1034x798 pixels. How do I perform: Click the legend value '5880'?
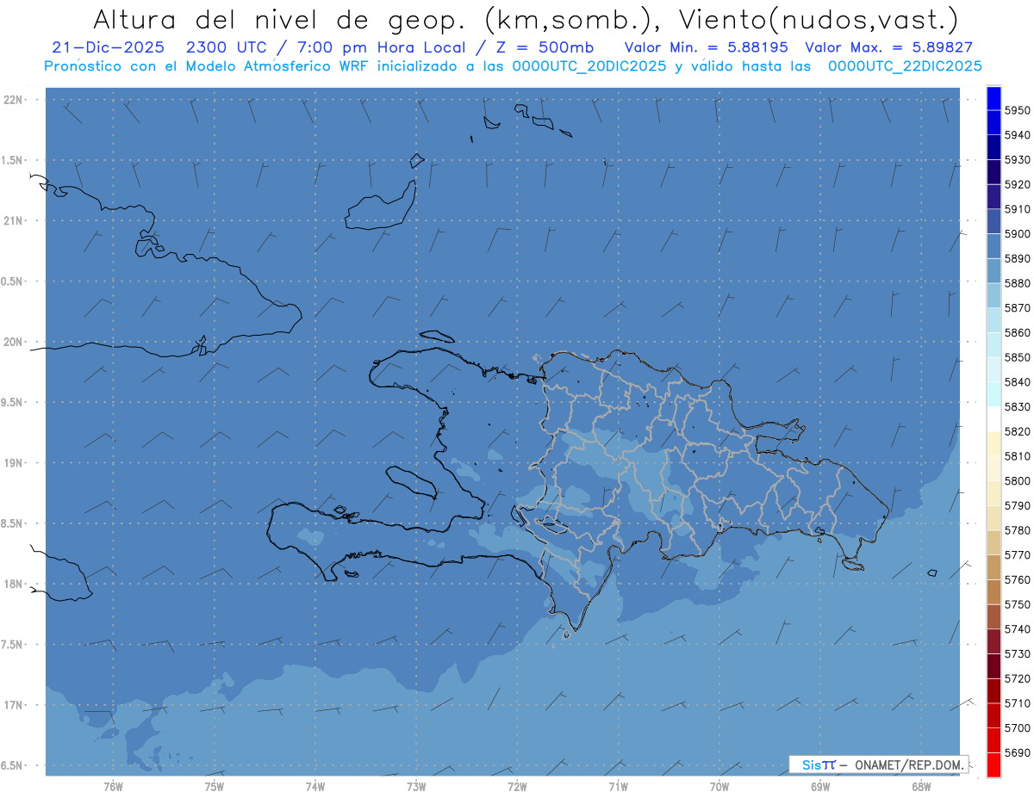[1018, 283]
